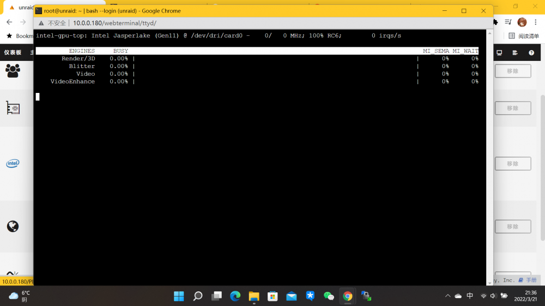Image resolution: width=545 pixels, height=306 pixels.
Task: Open the help question mark icon
Action: pyautogui.click(x=531, y=53)
